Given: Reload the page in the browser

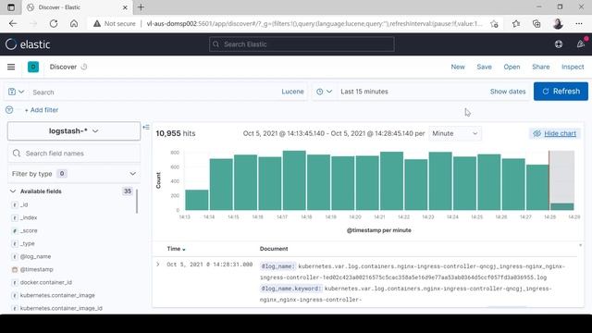Looking at the screenshot, I should click(54, 23).
